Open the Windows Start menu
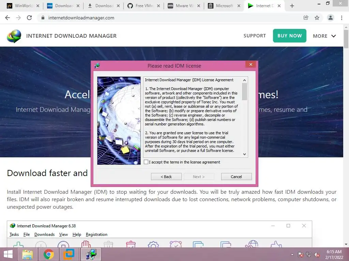Screen dimensions: 349x261 (8, 254)
